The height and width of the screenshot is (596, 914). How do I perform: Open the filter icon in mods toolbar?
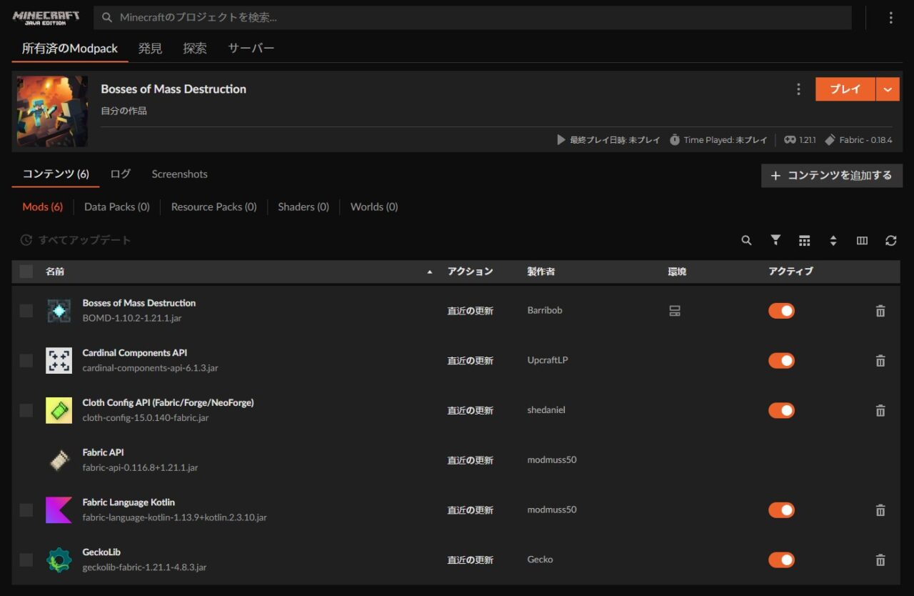(x=775, y=241)
